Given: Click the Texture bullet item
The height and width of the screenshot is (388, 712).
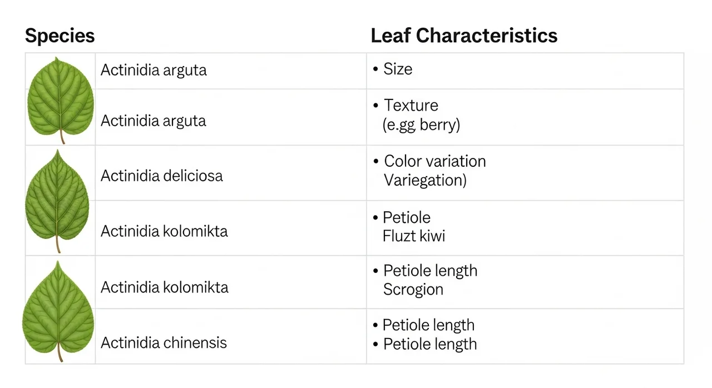Looking at the screenshot, I should pyautogui.click(x=411, y=106).
